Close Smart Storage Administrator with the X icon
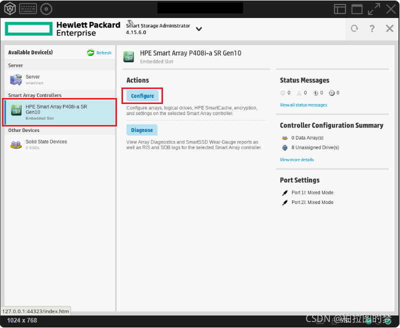The width and height of the screenshot is (400, 328). pos(389,28)
